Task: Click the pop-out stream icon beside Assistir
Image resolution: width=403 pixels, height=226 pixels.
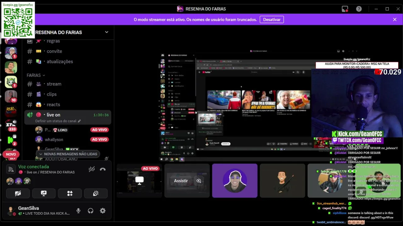Action: [x=199, y=181]
